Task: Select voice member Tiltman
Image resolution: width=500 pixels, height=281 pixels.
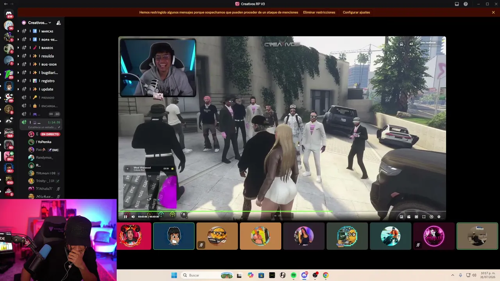Action: pos(44,173)
